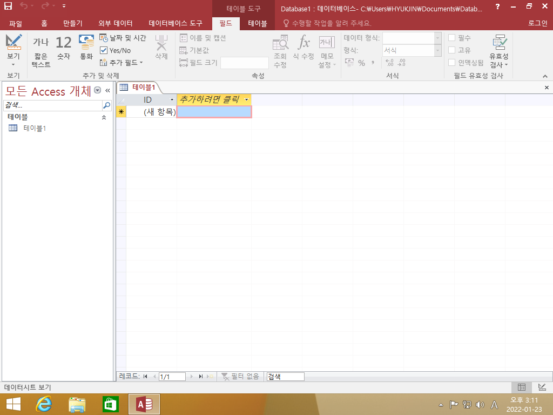Apply comma number format
The width and height of the screenshot is (553, 415).
(x=373, y=63)
